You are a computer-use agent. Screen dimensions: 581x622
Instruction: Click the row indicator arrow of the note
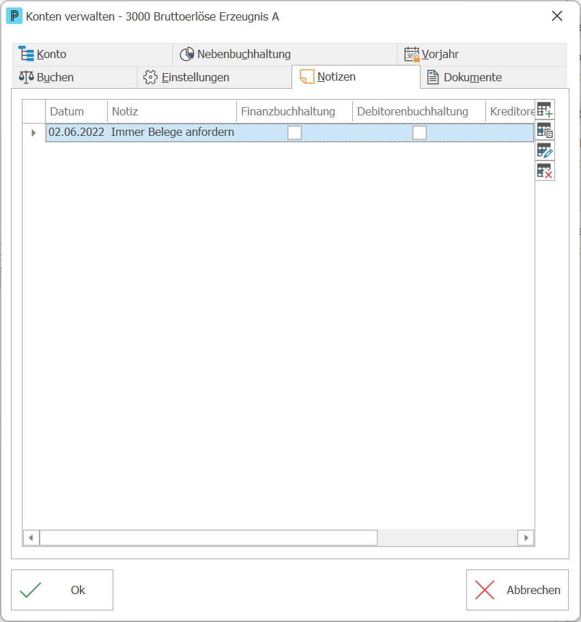pos(33,133)
